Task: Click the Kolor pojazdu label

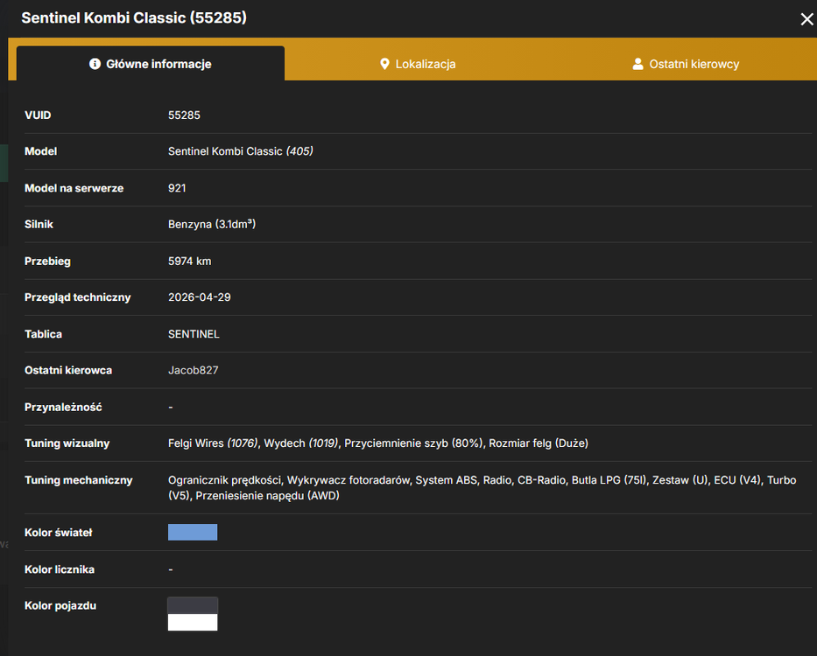Action: 60,605
